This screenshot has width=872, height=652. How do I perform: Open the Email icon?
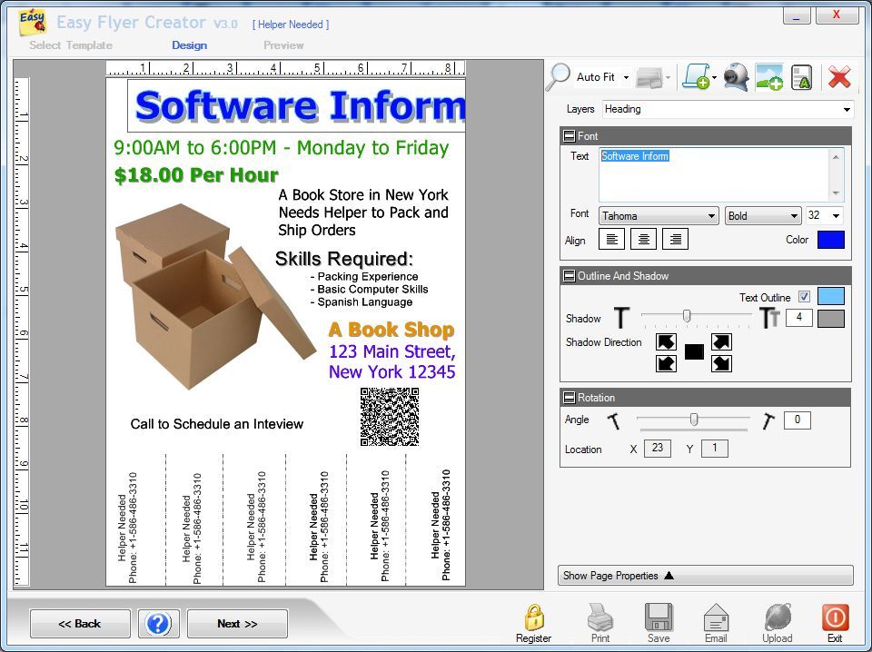tap(717, 619)
